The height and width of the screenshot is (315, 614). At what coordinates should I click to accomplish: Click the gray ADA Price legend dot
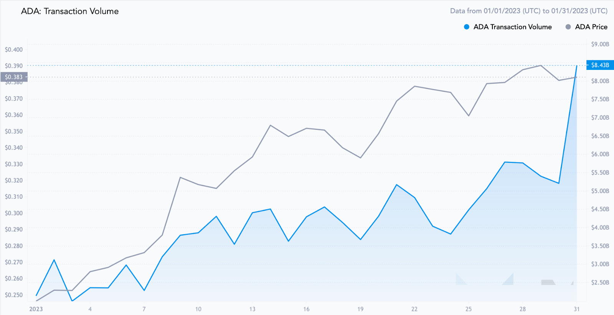point(568,27)
